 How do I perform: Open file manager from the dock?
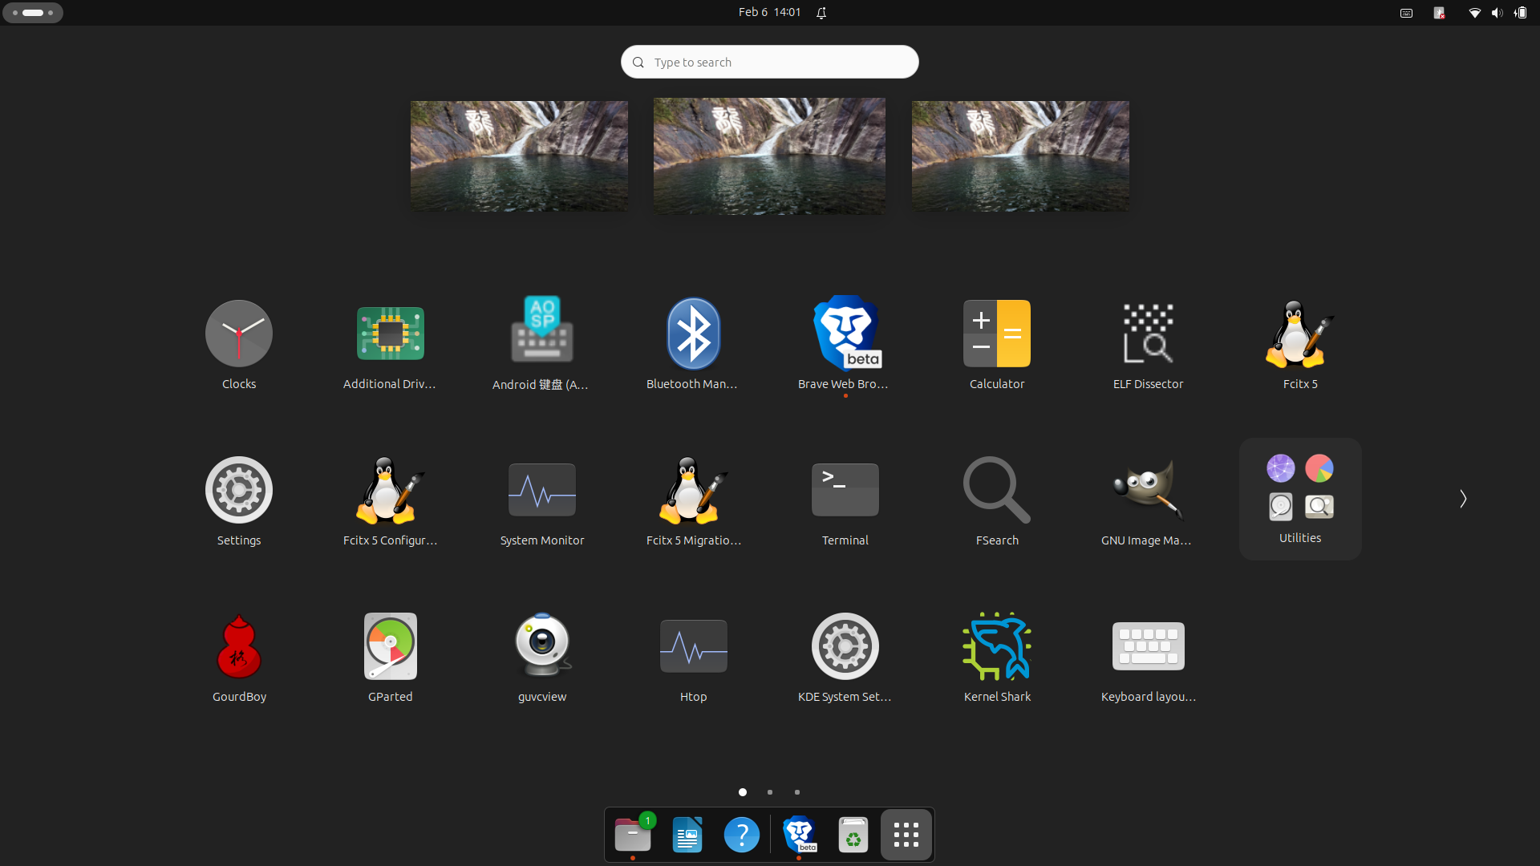pyautogui.click(x=633, y=835)
